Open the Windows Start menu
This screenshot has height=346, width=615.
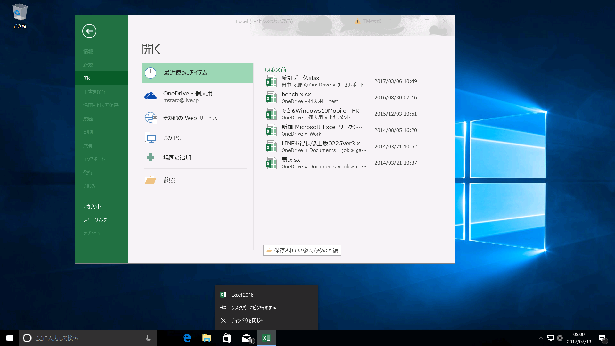10,338
